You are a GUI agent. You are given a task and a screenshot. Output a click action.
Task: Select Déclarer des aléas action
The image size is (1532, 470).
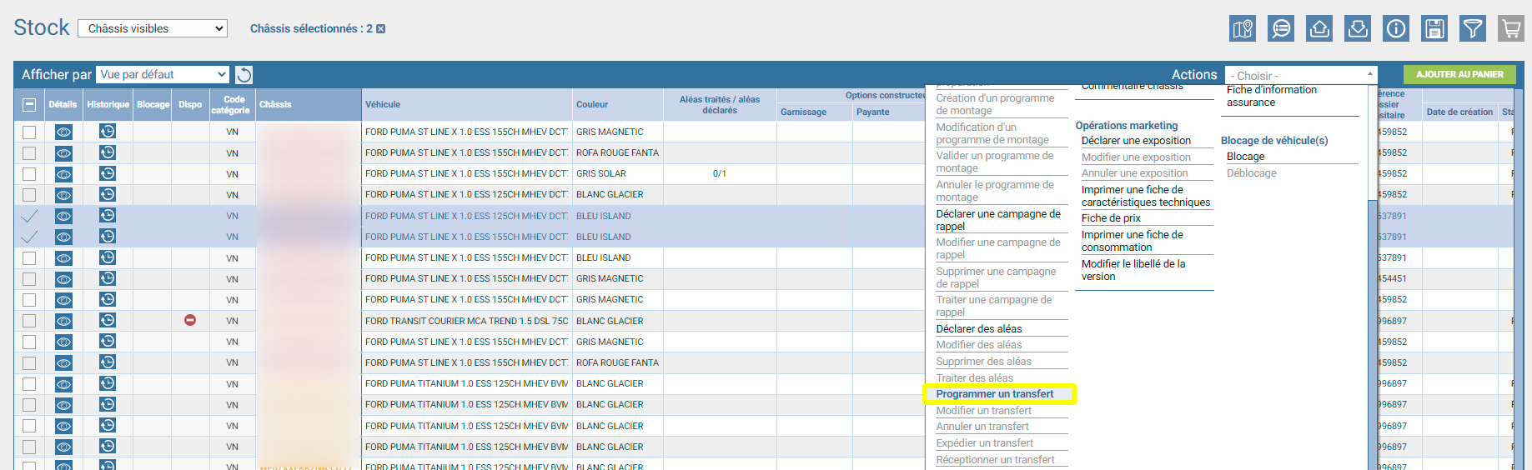979,329
